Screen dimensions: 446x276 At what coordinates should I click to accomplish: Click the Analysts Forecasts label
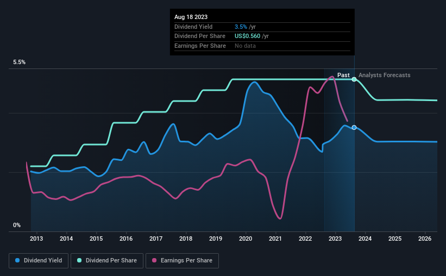tap(384, 75)
